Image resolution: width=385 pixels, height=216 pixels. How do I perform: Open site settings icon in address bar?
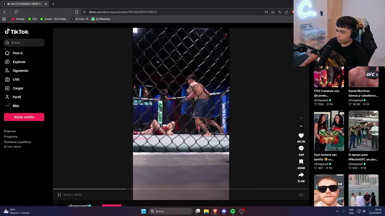coord(84,12)
